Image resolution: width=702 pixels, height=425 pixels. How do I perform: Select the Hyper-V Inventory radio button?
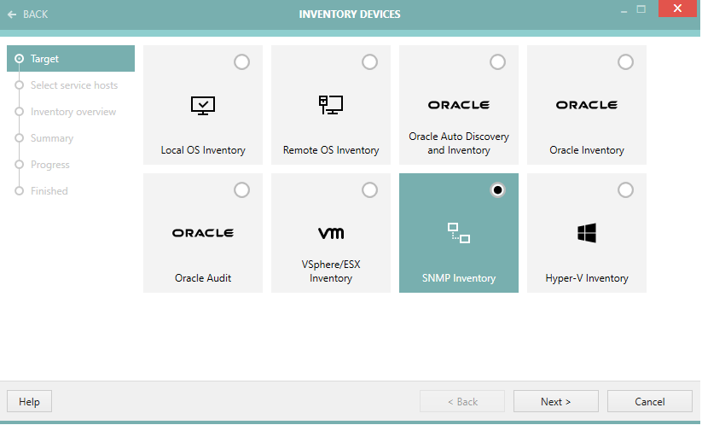point(625,189)
